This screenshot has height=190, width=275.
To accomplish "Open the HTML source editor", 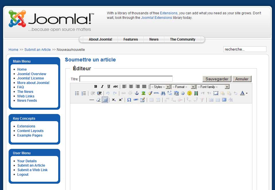I will click(x=157, y=93).
